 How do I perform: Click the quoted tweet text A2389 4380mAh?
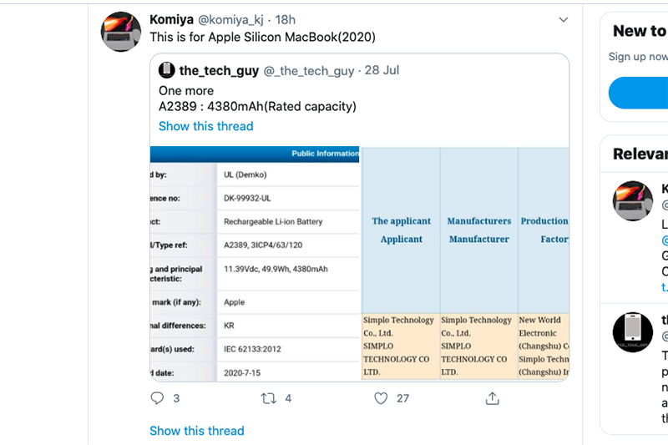coord(257,106)
